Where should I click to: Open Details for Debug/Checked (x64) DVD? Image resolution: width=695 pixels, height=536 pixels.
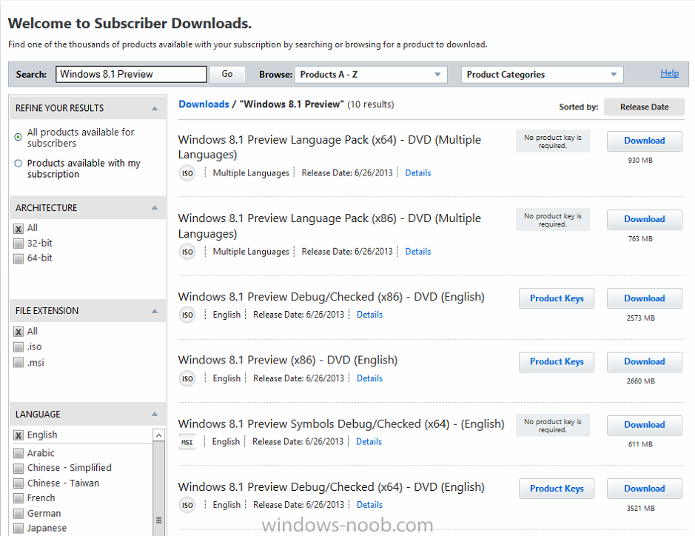(x=369, y=505)
